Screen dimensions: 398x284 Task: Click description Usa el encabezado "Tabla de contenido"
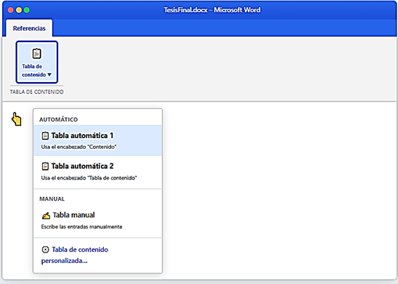click(x=89, y=177)
